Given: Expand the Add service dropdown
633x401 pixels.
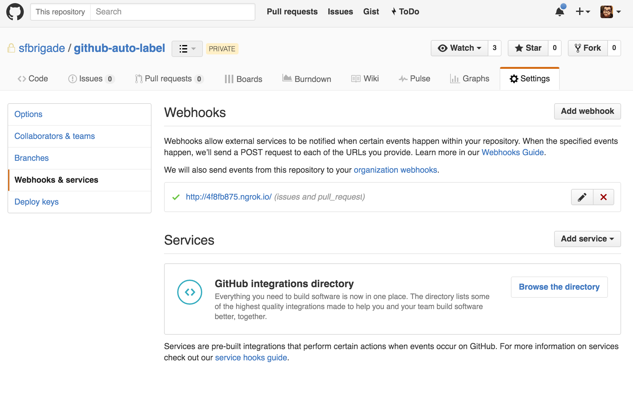Looking at the screenshot, I should pyautogui.click(x=587, y=239).
